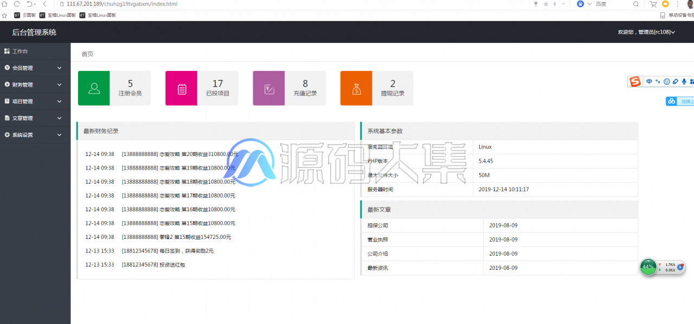
Task: Click the 17 已投项目 count card
Action: point(218,88)
